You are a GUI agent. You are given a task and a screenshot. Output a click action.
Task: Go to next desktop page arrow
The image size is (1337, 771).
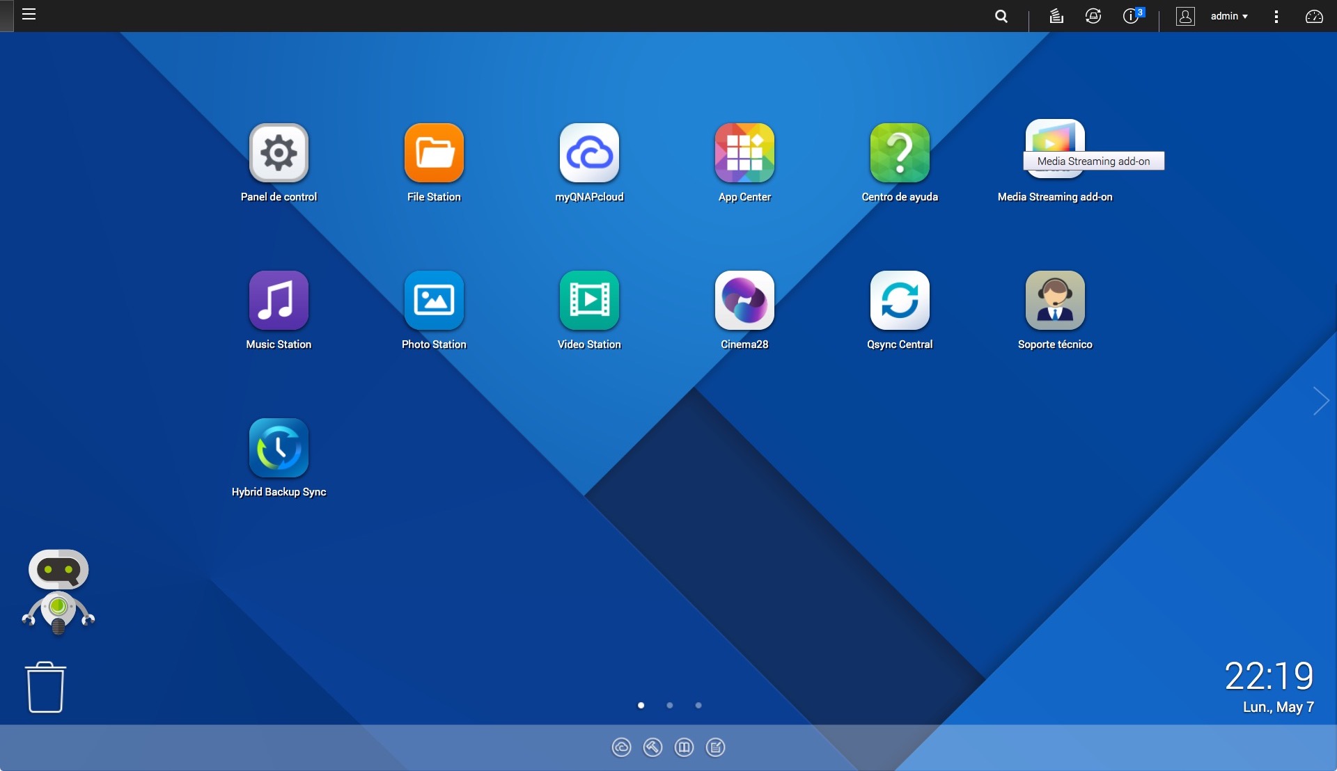1320,401
